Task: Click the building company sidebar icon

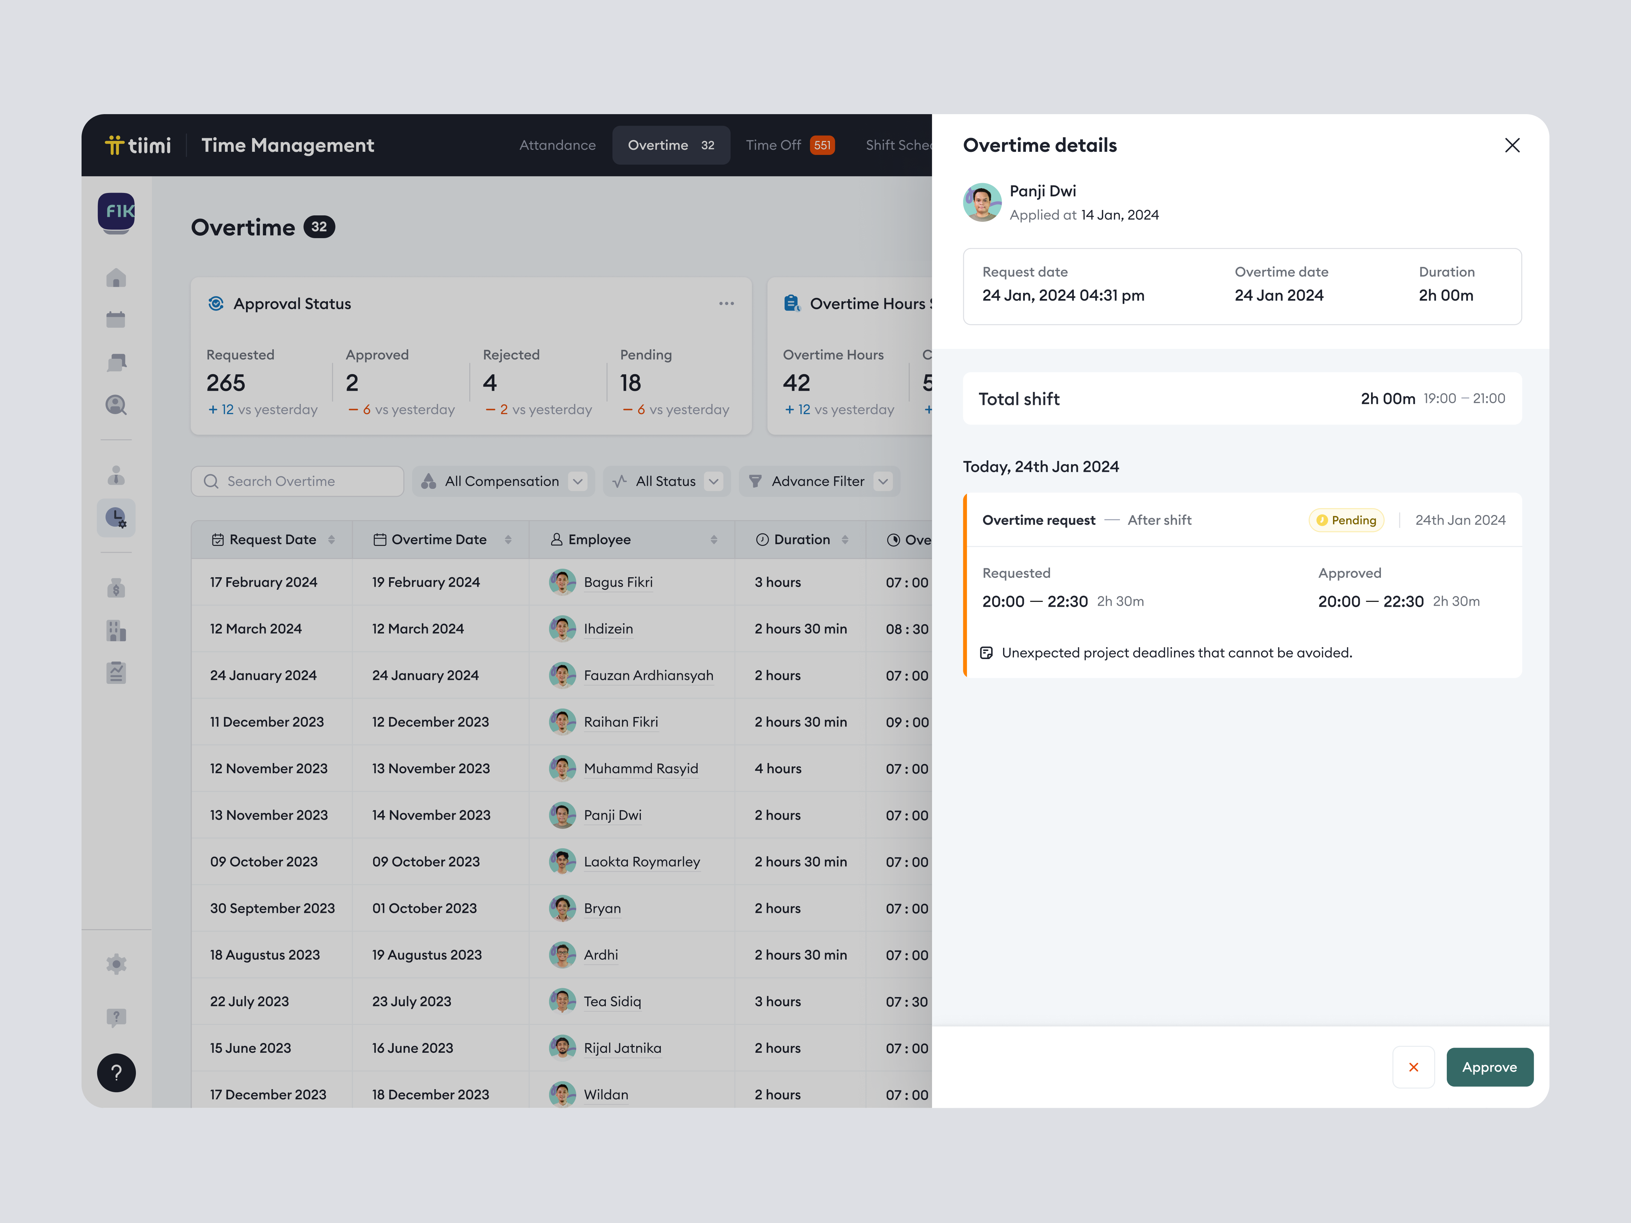Action: coord(116,630)
